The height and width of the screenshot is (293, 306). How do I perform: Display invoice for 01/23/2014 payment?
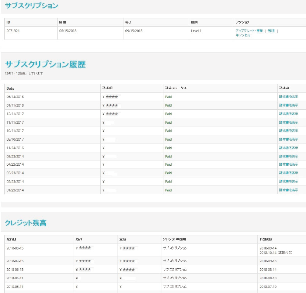click(x=288, y=190)
